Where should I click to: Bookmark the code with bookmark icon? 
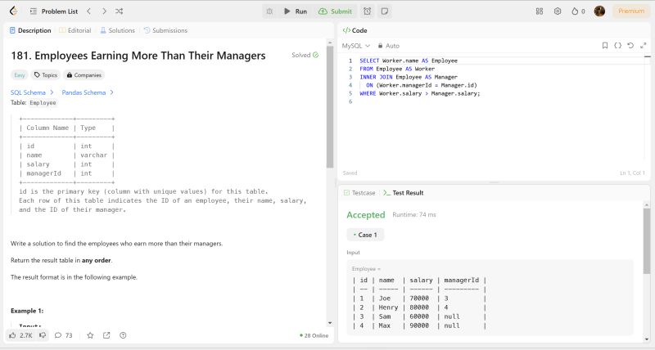pyautogui.click(x=605, y=46)
